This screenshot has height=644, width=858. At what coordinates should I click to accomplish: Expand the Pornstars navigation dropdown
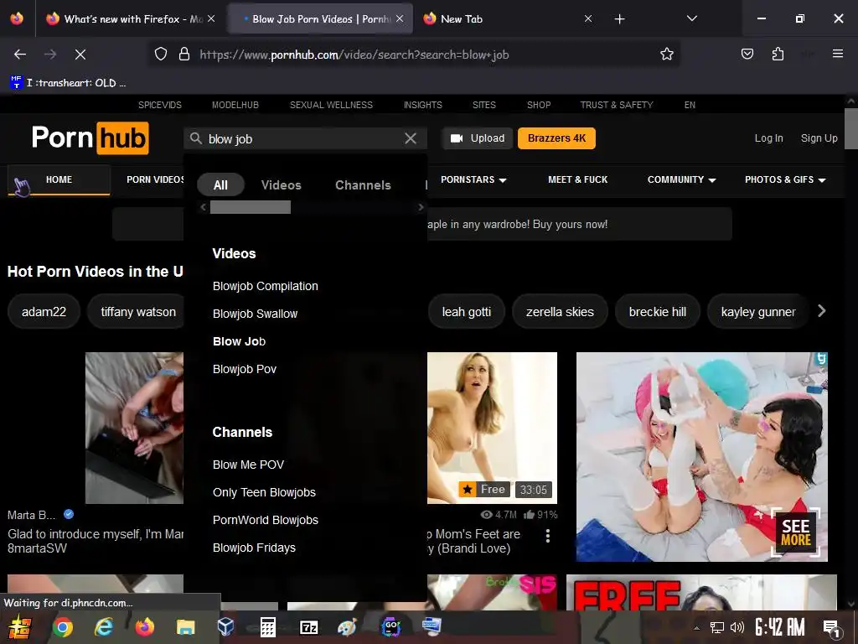tap(473, 179)
